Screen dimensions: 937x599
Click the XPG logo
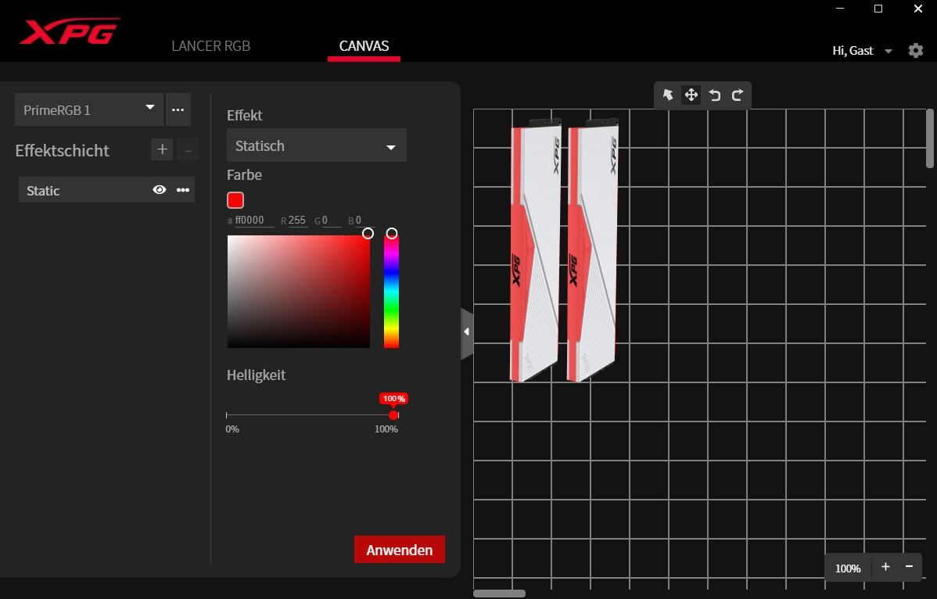click(70, 31)
